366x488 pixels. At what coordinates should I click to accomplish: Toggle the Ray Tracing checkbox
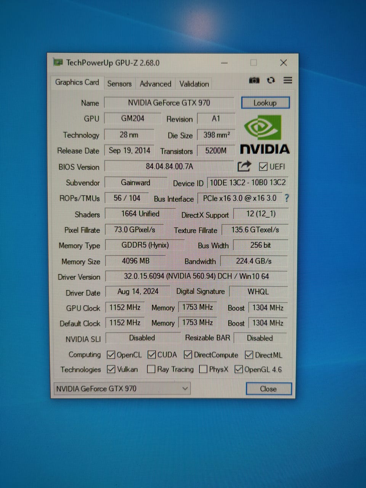pos(151,369)
